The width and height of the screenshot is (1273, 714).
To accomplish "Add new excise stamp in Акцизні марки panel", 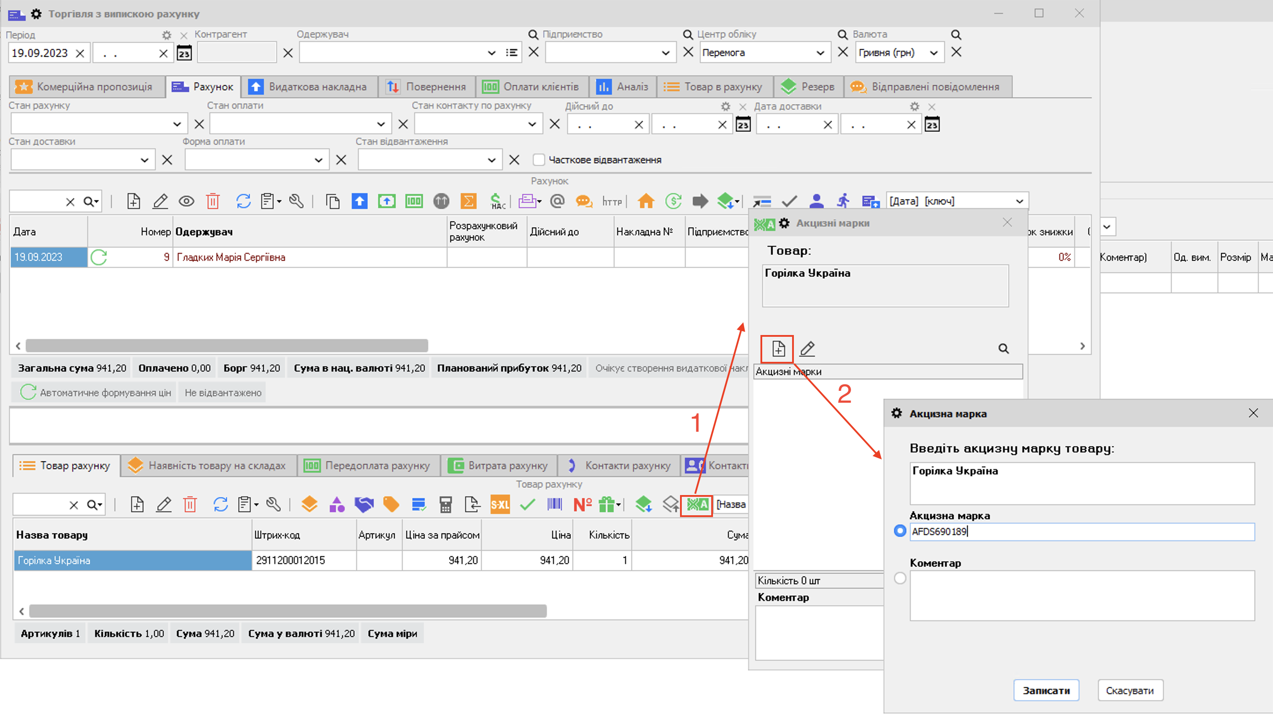I will click(778, 349).
